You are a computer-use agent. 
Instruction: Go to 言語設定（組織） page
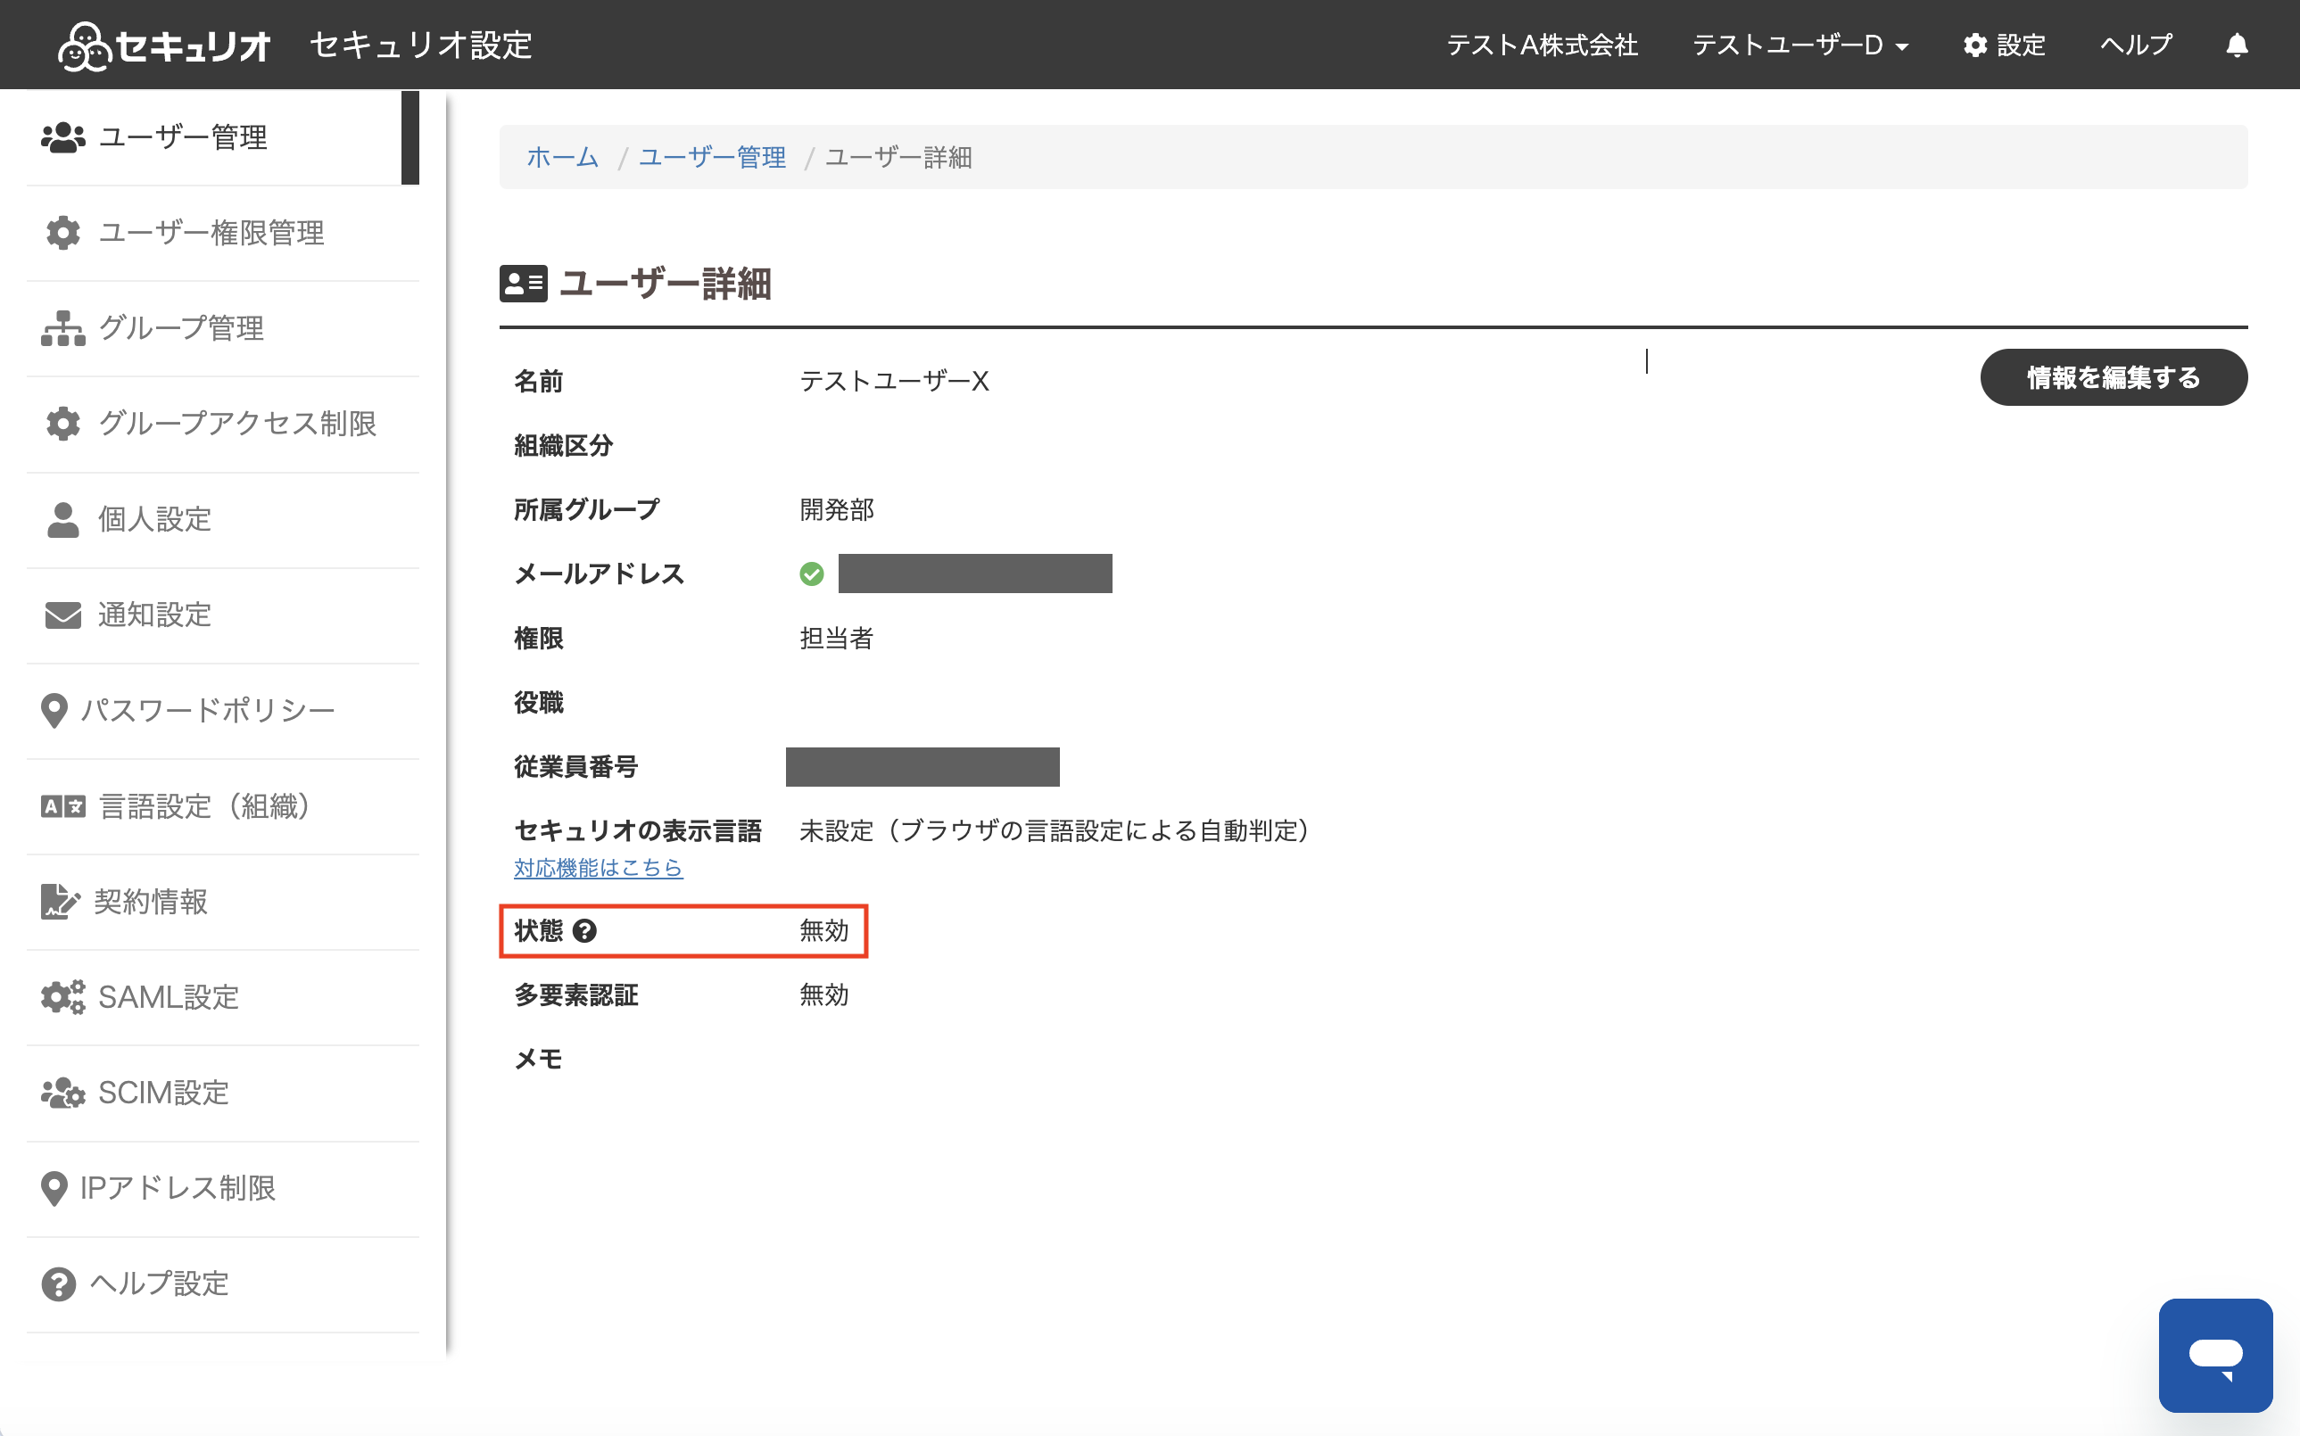tap(222, 806)
